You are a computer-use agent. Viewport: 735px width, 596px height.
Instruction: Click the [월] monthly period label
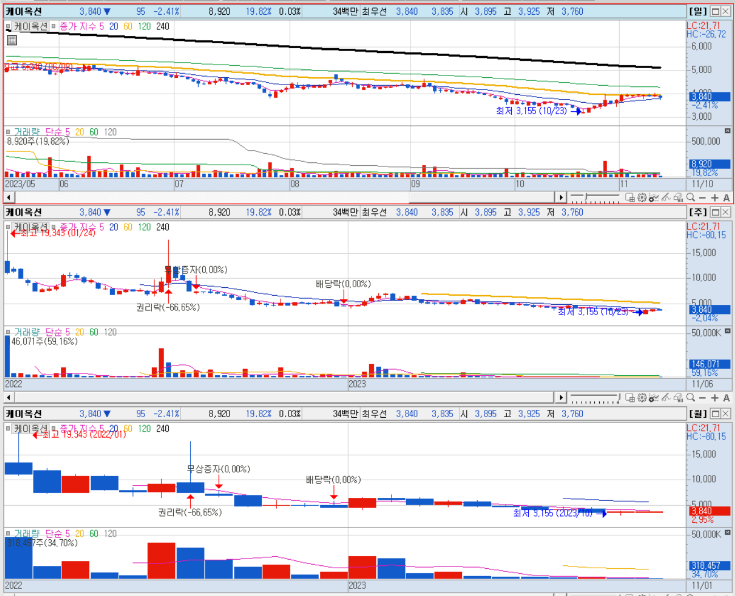point(698,414)
